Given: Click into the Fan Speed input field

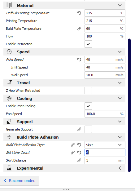Looking at the screenshot, I should (x=105, y=114).
